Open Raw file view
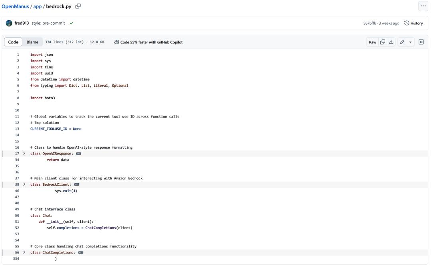Viewport: 431px width, 267px height. pos(372,42)
